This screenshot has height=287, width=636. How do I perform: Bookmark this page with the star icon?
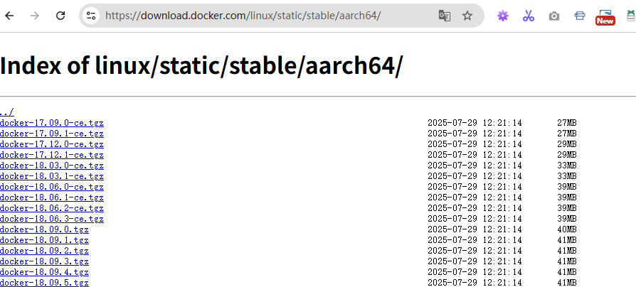(x=467, y=16)
